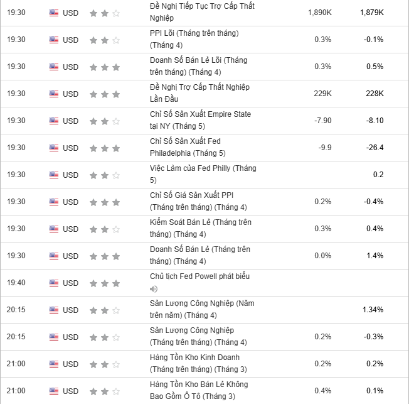Click the 229K forecast for initial jobless claims
This screenshot has height=404, width=409.
click(x=322, y=94)
